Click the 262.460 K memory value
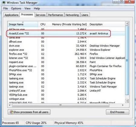The width and height of the screenshot is (136, 127). click(x=80, y=54)
